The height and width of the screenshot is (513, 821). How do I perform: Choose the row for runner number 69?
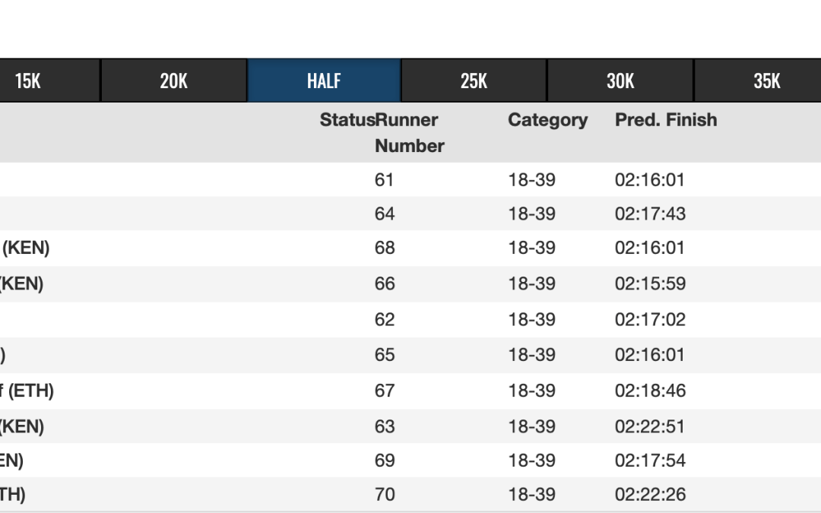pos(385,461)
